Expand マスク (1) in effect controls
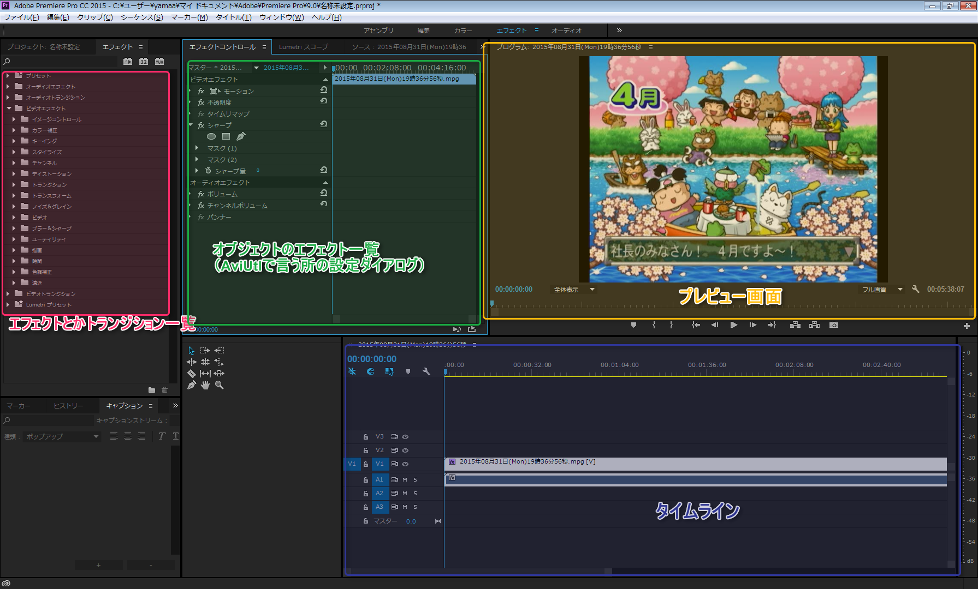Viewport: 978px width, 589px height. 197,148
